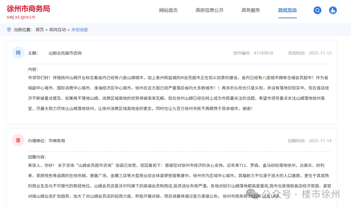Click 首页 in the breadcrumb
The image size is (351, 208).
click(x=40, y=30)
